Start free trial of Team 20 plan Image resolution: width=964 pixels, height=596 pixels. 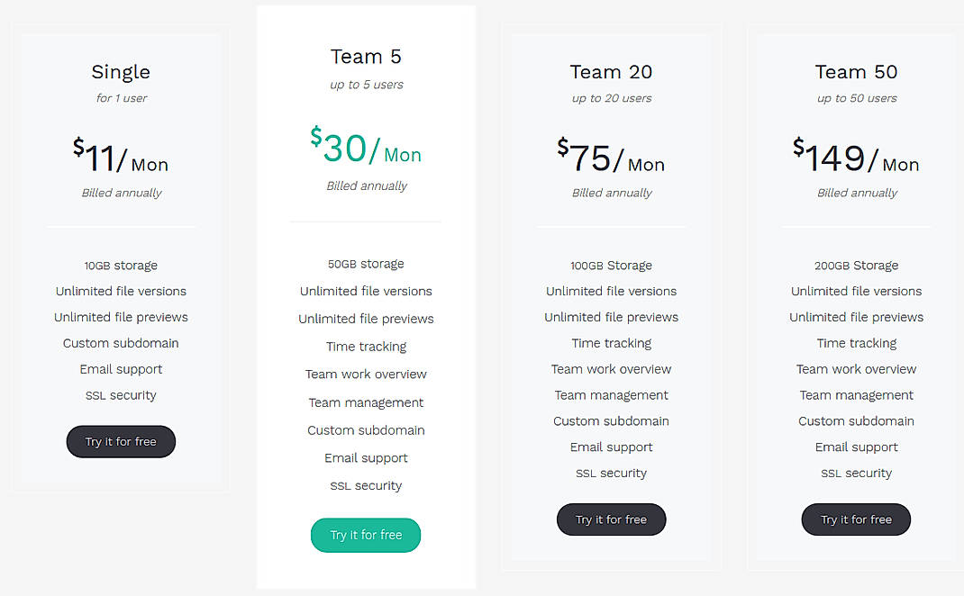click(611, 519)
